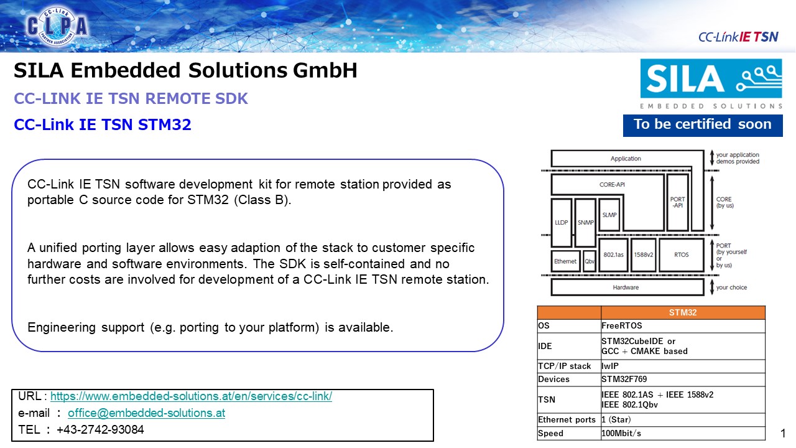Click the 'FreeRTOS' table cell
Viewport: 796px width, 448px height.
pos(683,326)
